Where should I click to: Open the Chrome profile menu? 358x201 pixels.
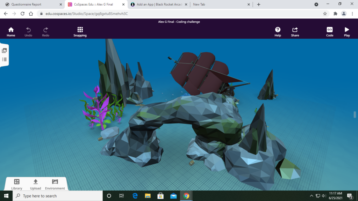click(x=344, y=14)
